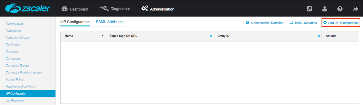363x105 pixels.
Task: Open the user profile icon
Action: coord(325,9)
